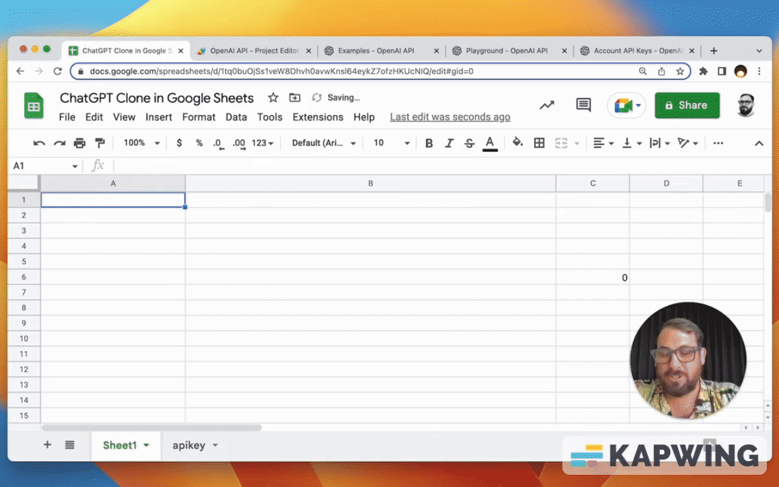
Task: Click the Merge cells icon
Action: (561, 143)
